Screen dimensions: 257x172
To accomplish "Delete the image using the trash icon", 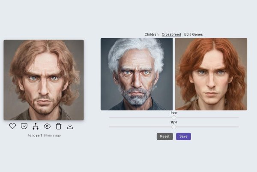I will point(59,126).
